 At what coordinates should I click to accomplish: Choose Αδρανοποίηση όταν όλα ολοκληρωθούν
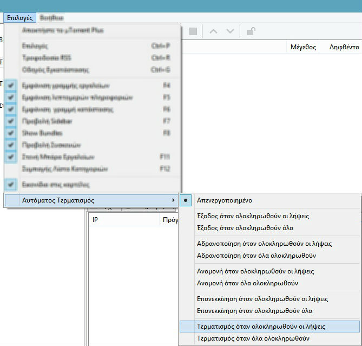[270, 256]
